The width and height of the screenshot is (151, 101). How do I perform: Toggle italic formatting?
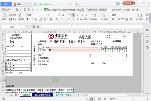pos(32,19)
